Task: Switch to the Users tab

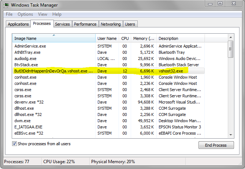Action: click(130, 24)
